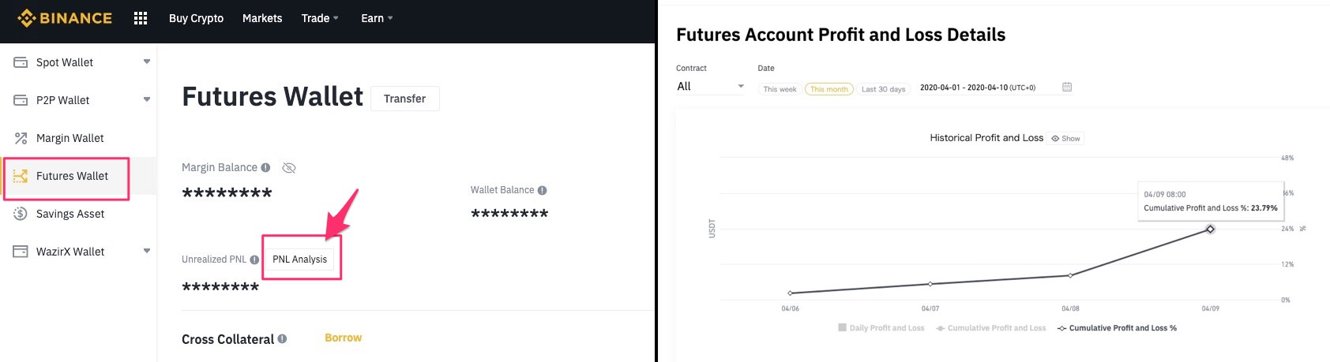Click the Savings Asset dollar icon

point(21,214)
